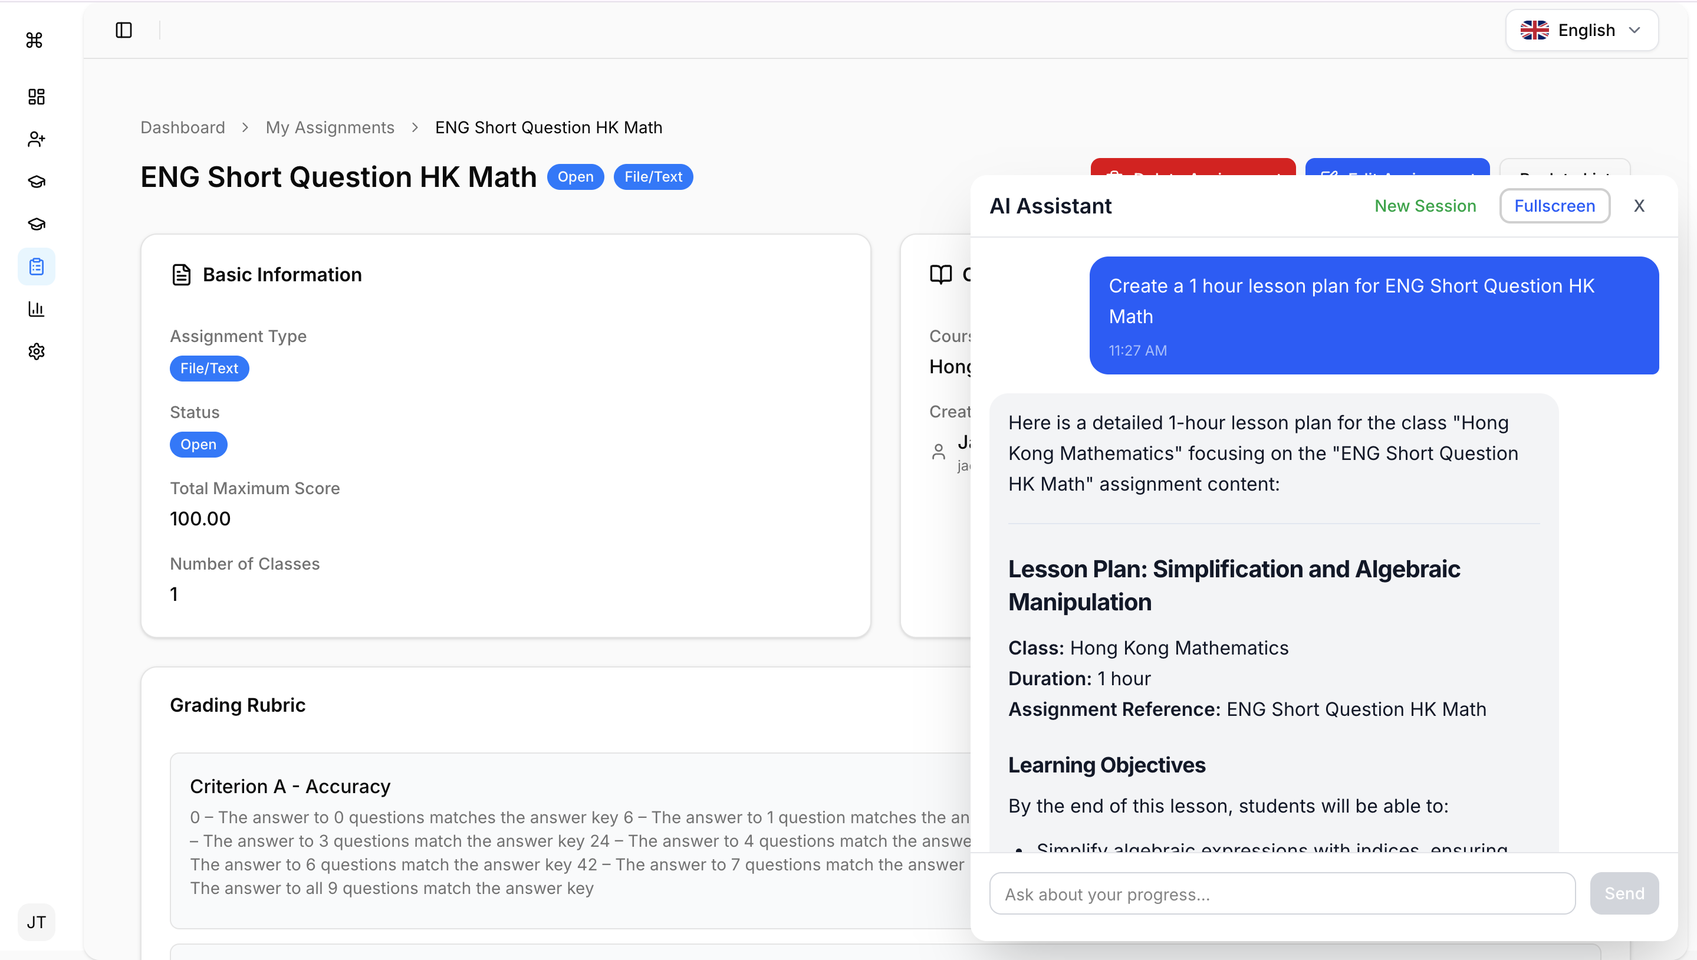1697x960 pixels.
Task: Click the File/Text badge beside title
Action: tap(653, 177)
